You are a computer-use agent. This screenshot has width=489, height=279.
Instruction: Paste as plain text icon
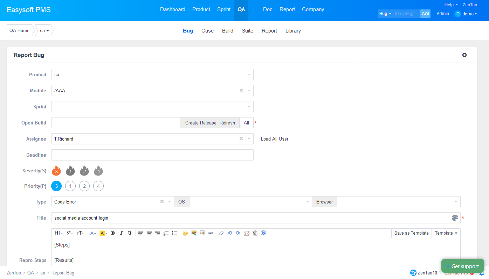[x=255, y=233]
